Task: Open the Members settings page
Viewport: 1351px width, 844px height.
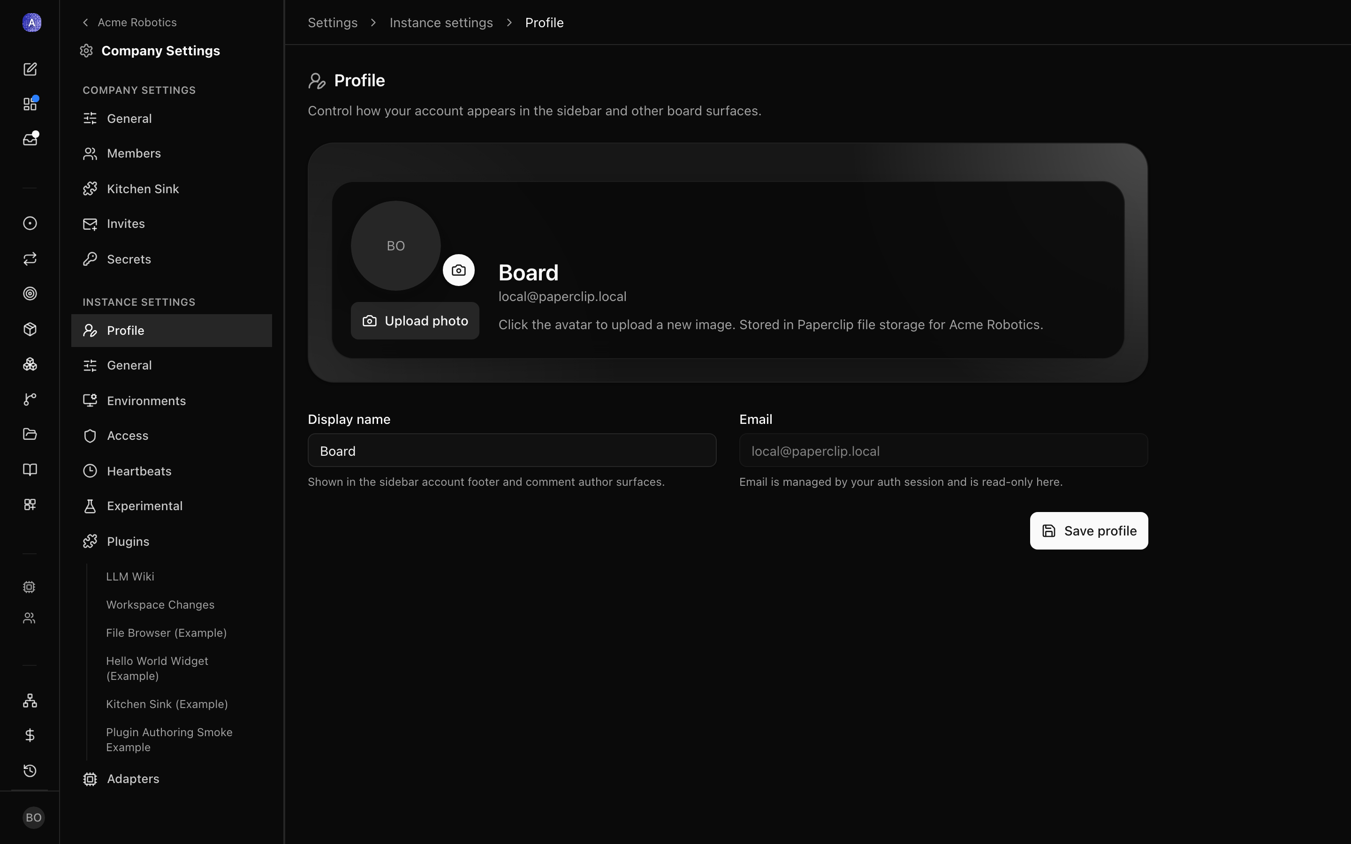Action: [x=172, y=153]
